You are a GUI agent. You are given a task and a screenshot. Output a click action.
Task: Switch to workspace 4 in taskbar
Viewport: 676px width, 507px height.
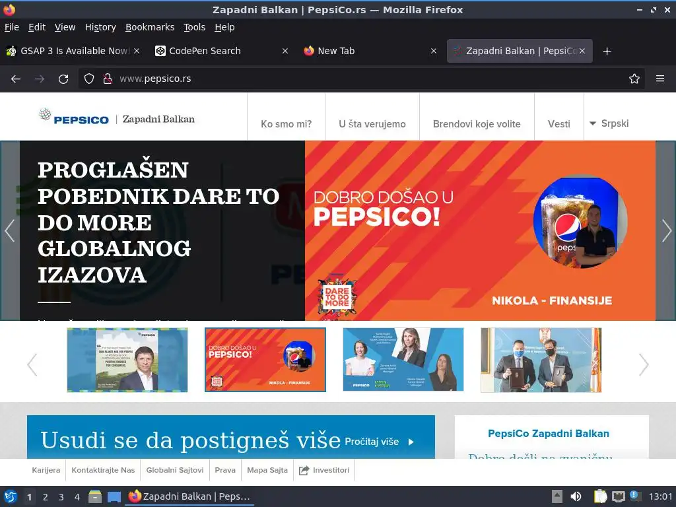pyautogui.click(x=77, y=497)
